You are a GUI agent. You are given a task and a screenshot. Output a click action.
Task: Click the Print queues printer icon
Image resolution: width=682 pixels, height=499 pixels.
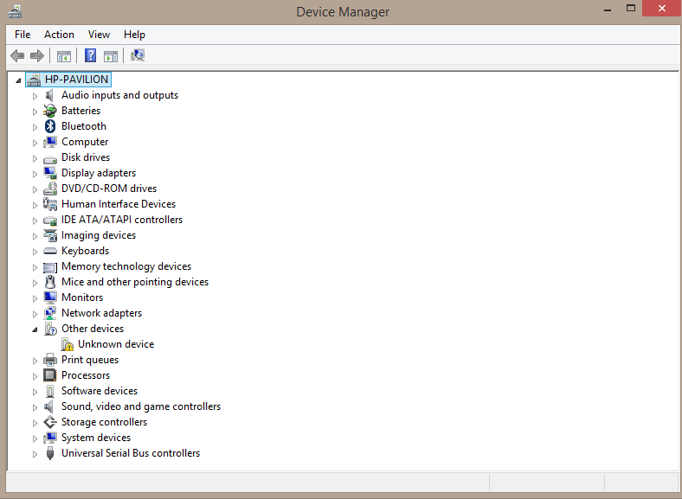click(50, 360)
